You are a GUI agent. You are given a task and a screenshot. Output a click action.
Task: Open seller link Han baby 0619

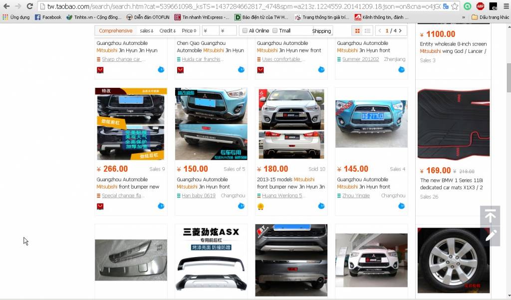[199, 196]
